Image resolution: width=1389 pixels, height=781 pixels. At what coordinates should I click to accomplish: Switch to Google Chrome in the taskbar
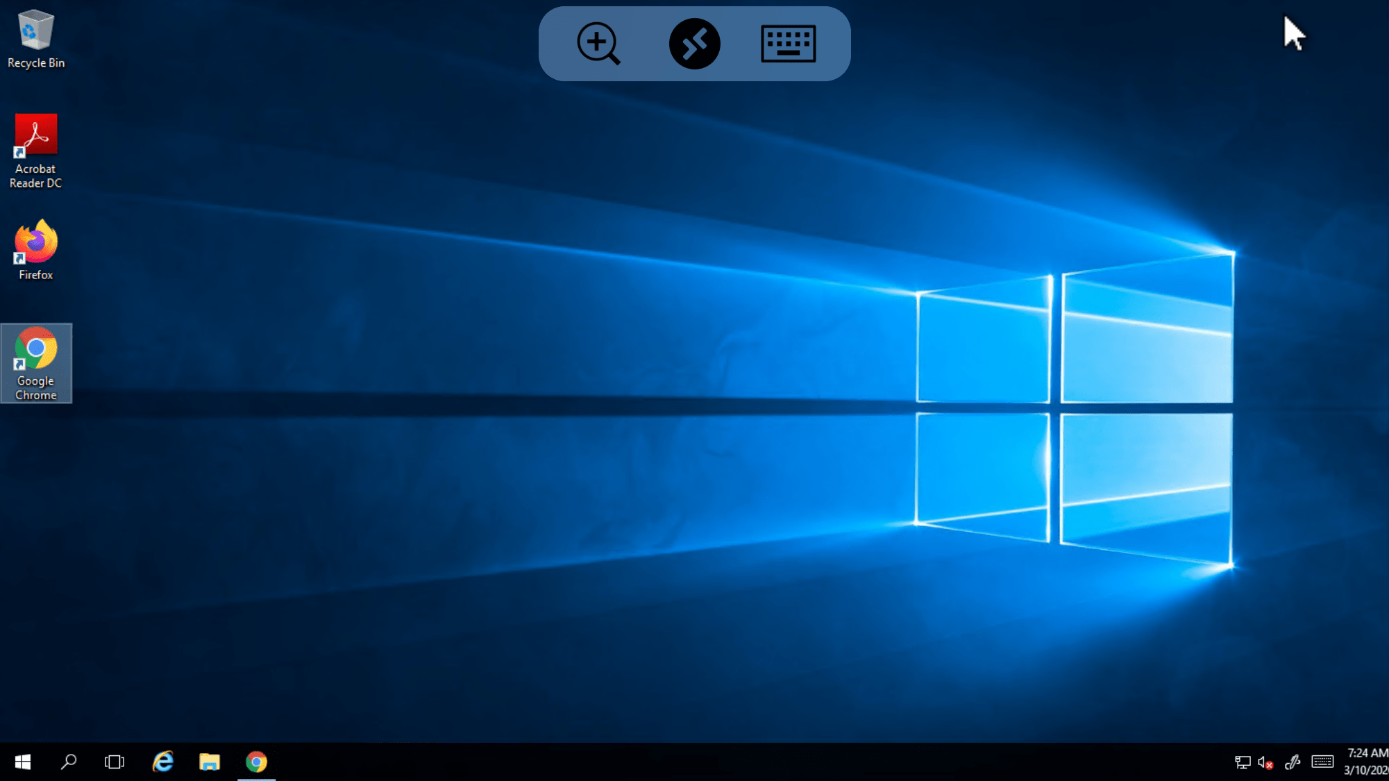click(256, 762)
